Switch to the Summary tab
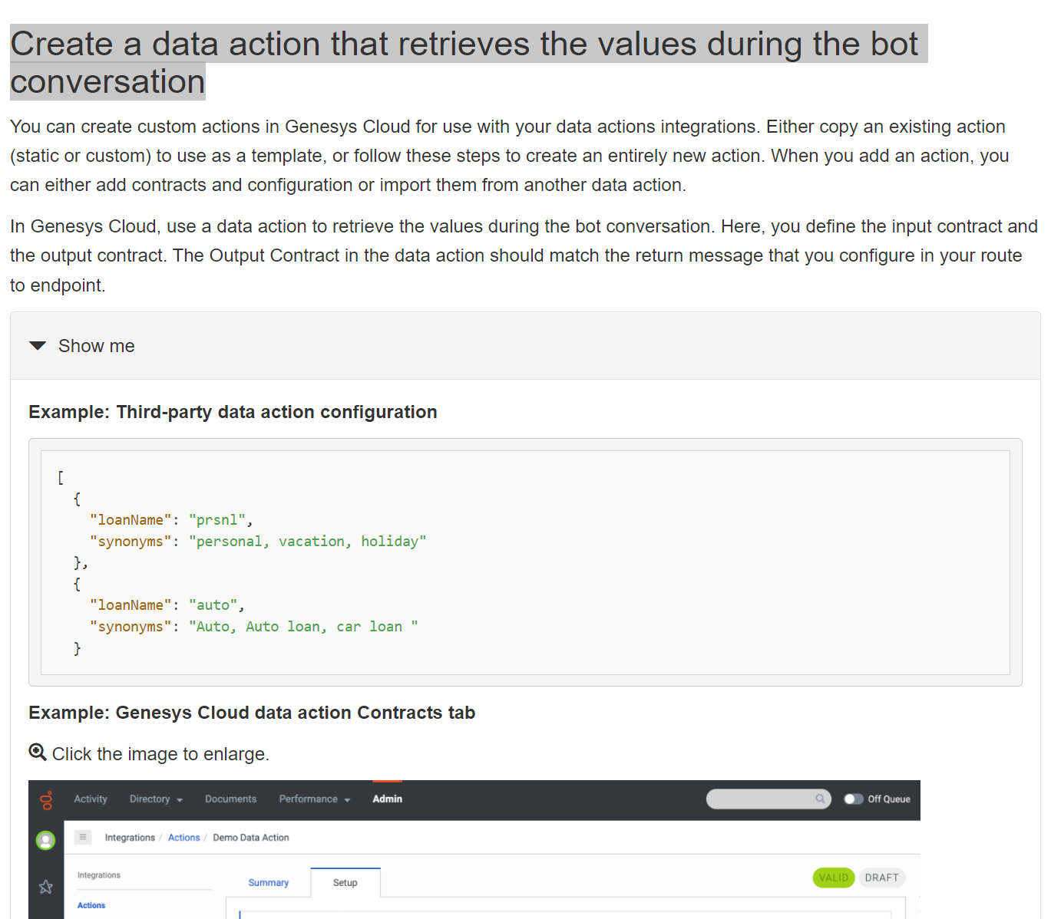Image resolution: width=1051 pixels, height=919 pixels. pos(269,883)
